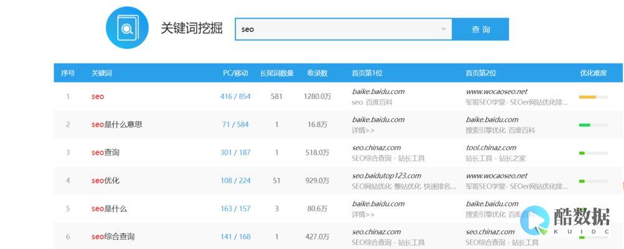Open 详情>> in the seo是什么意思 row
Screen dimensions: 624x249
click(363, 131)
